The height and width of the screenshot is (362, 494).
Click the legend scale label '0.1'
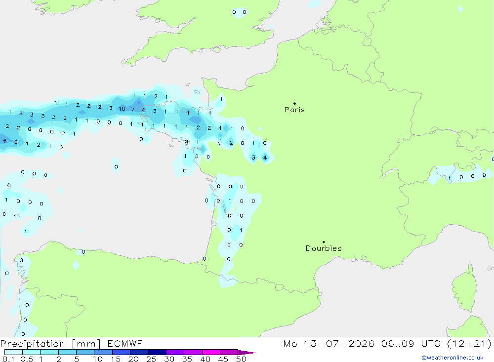point(8,359)
